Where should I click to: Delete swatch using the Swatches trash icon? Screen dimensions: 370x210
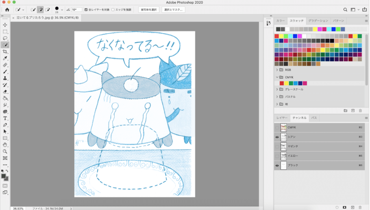click(360, 111)
